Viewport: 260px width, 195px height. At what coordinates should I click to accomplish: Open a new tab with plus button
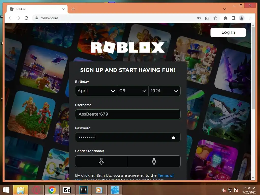[73, 9]
